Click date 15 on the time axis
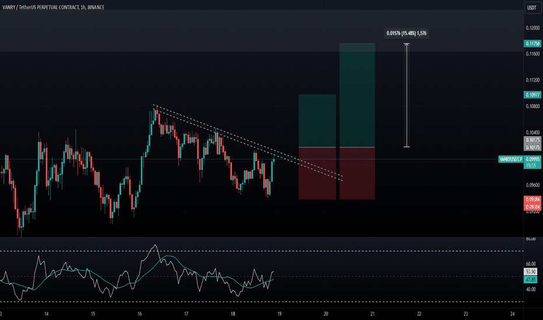 (93, 314)
